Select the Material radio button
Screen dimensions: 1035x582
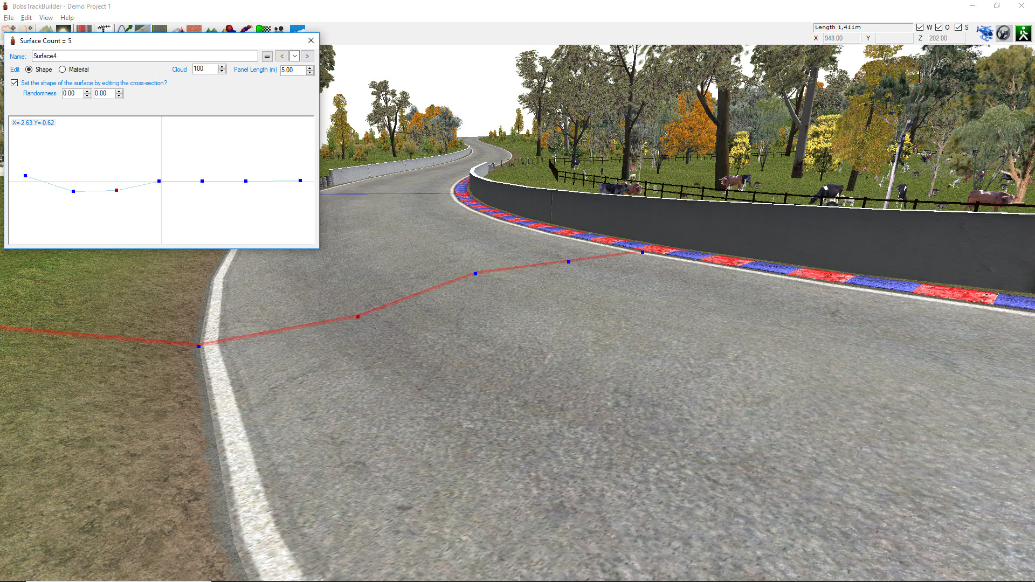(63, 69)
